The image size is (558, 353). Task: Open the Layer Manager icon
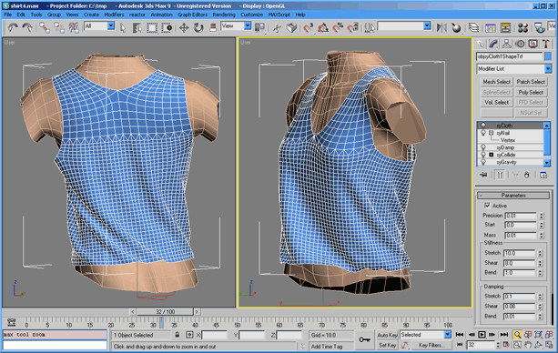(473, 27)
